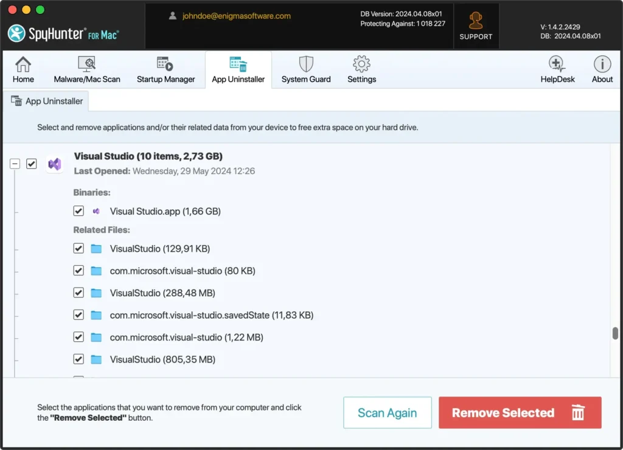Click the SUPPORT label
Image resolution: width=623 pixels, height=450 pixels.
click(x=476, y=36)
